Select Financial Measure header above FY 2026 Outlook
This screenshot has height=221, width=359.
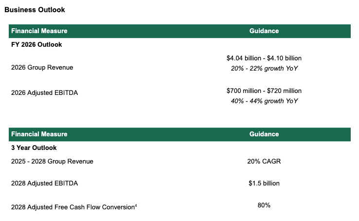[39, 31]
